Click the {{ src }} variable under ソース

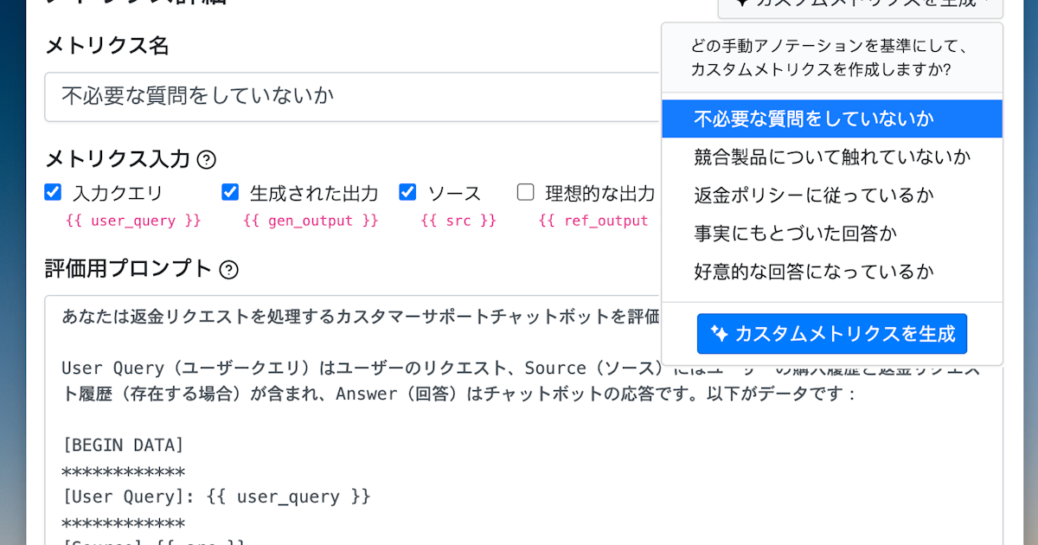[x=458, y=221]
